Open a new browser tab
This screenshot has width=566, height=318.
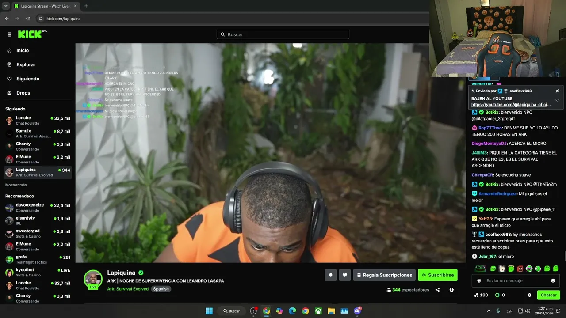[86, 6]
